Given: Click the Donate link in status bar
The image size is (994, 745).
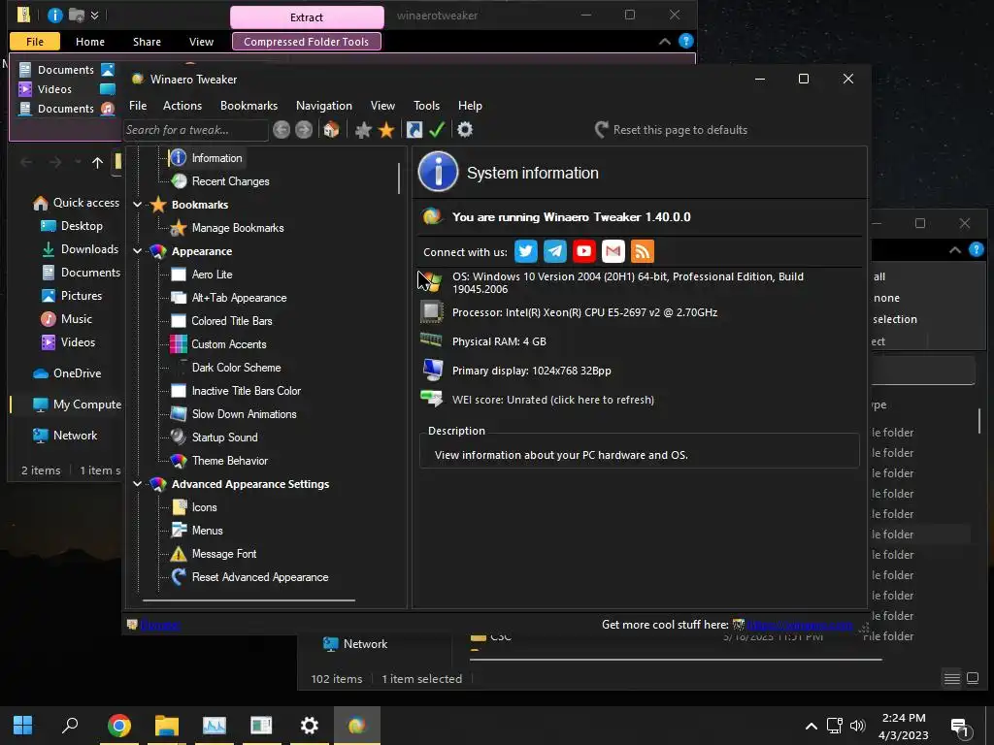Looking at the screenshot, I should pyautogui.click(x=160, y=626).
